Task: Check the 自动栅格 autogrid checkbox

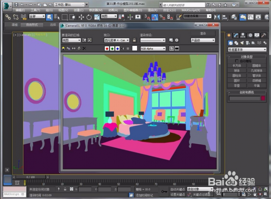Action: (237, 61)
